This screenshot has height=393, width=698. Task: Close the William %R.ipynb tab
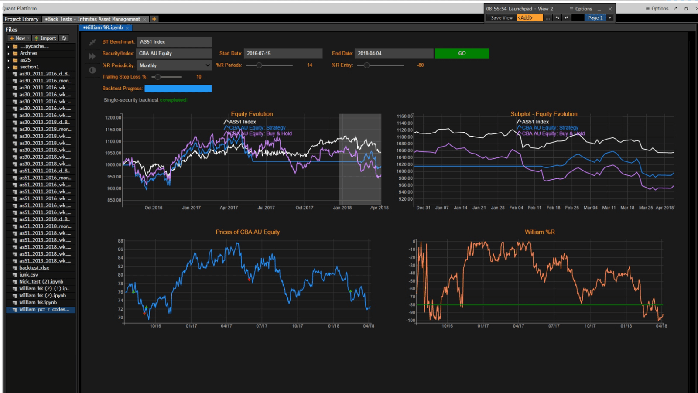[127, 28]
